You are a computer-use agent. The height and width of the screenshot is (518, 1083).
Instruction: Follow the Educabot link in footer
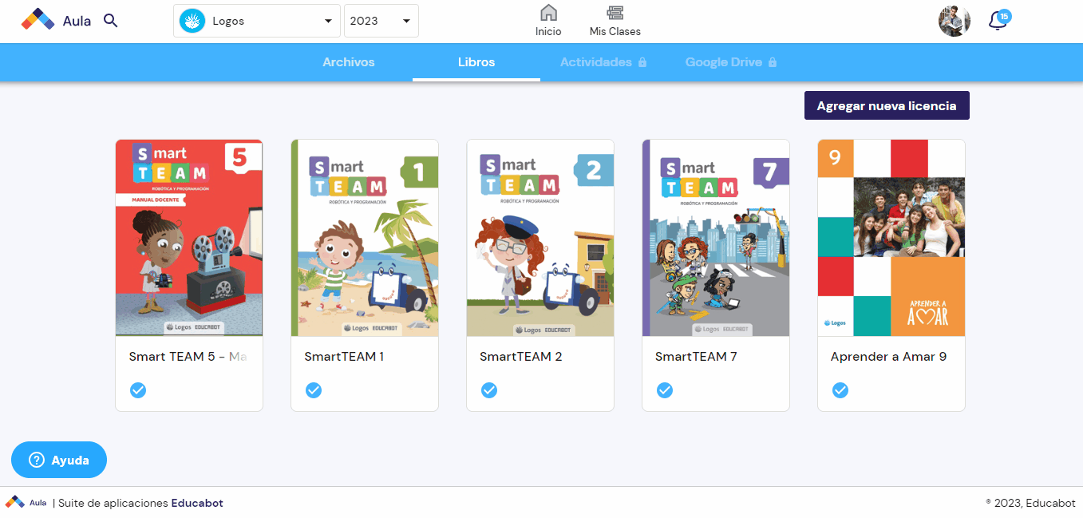(197, 503)
